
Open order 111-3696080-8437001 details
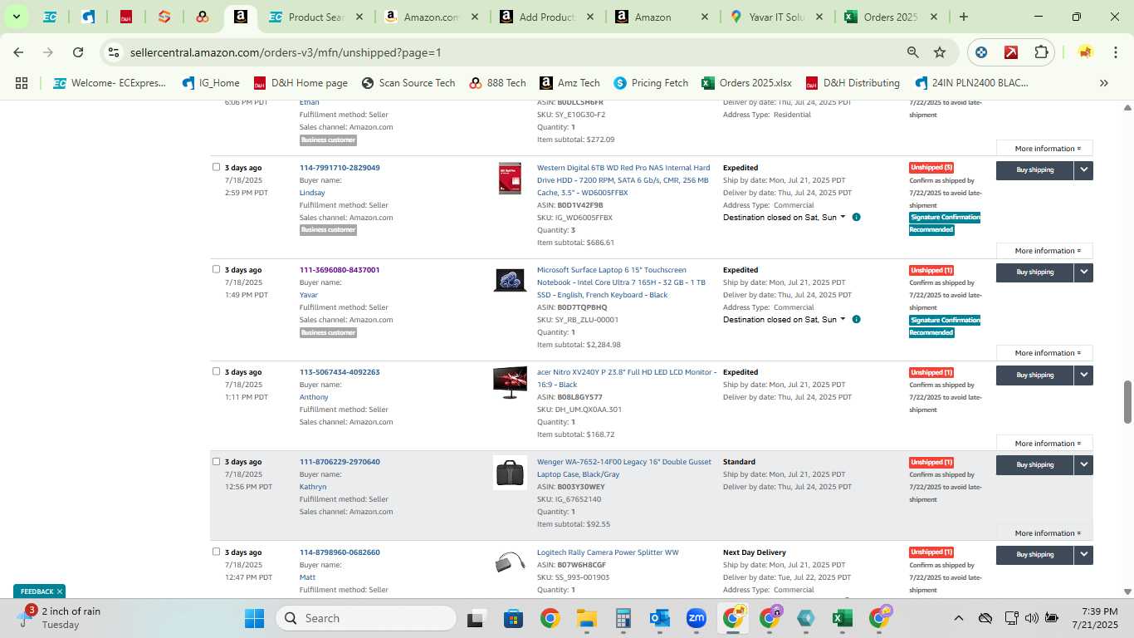point(340,270)
